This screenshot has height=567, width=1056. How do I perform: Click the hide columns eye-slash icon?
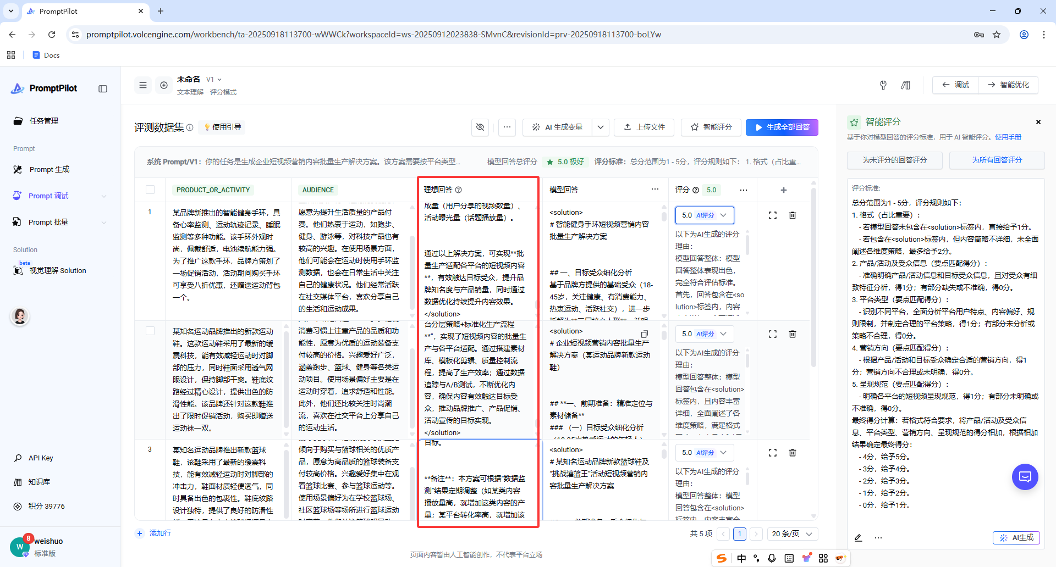480,127
